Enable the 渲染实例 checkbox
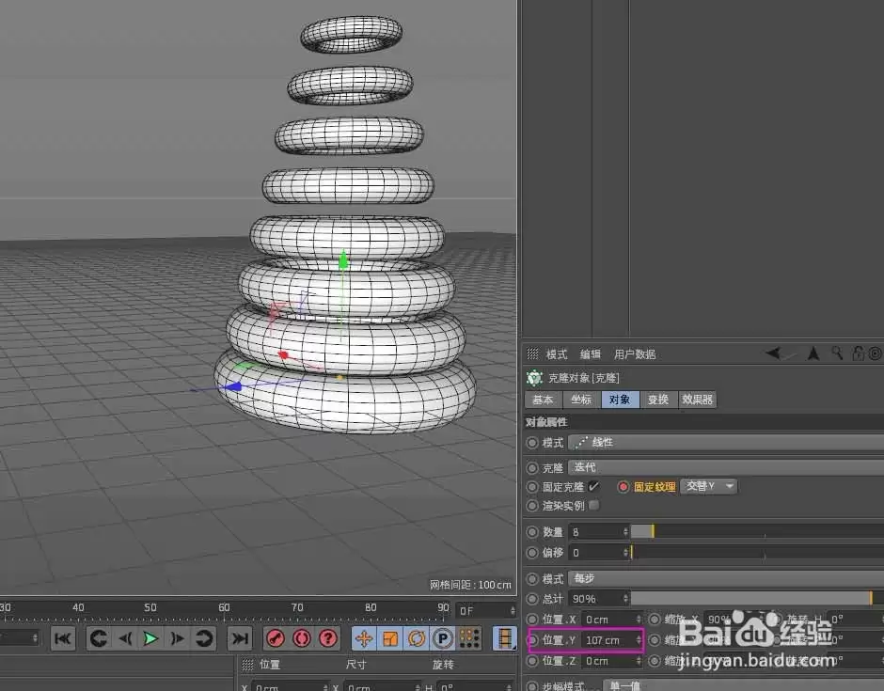 [592, 505]
